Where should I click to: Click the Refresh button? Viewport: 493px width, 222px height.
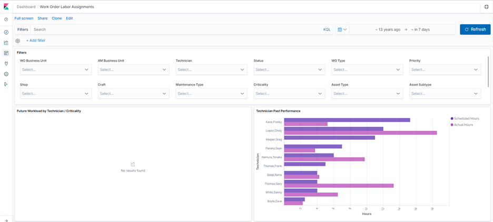tap(475, 30)
